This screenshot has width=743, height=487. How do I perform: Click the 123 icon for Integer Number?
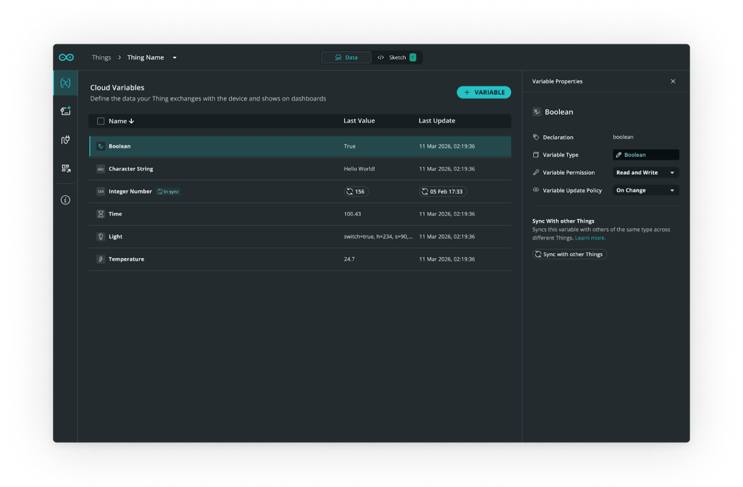[101, 192]
